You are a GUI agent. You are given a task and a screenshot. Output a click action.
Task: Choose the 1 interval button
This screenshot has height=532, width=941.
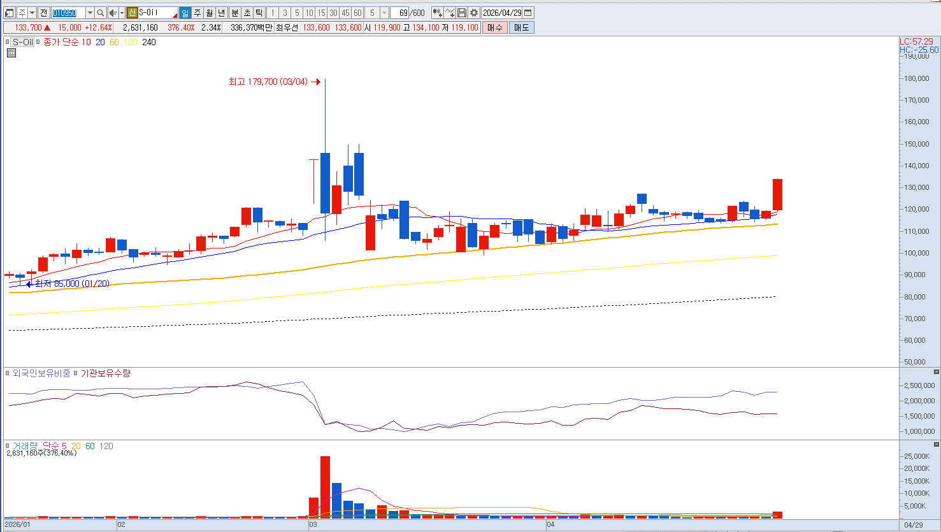coord(273,13)
